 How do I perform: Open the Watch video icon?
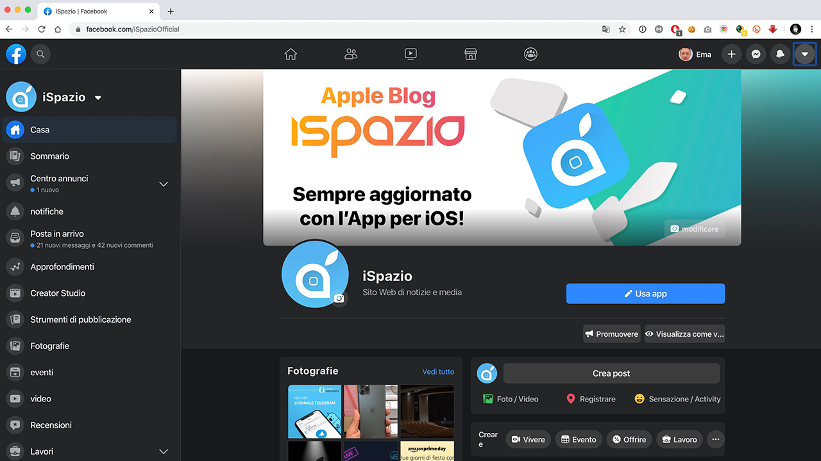pyautogui.click(x=411, y=54)
